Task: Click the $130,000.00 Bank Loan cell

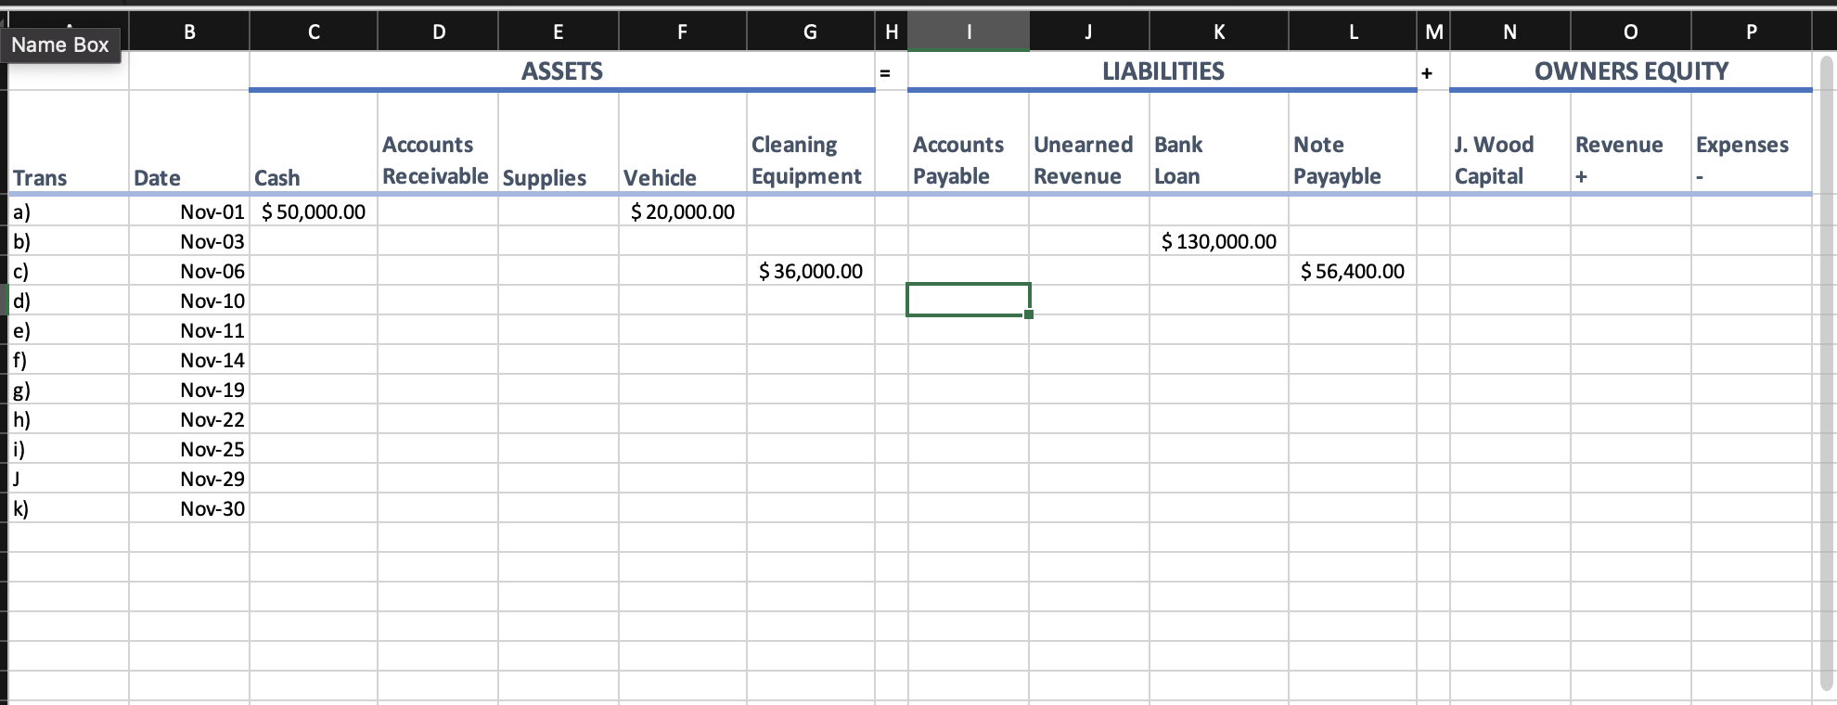Action: (x=1219, y=241)
